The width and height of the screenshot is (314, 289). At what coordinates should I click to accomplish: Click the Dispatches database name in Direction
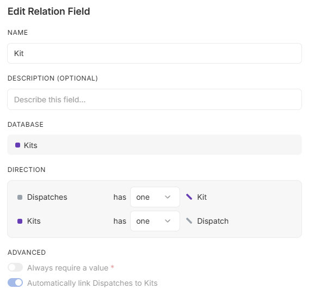[x=47, y=197]
